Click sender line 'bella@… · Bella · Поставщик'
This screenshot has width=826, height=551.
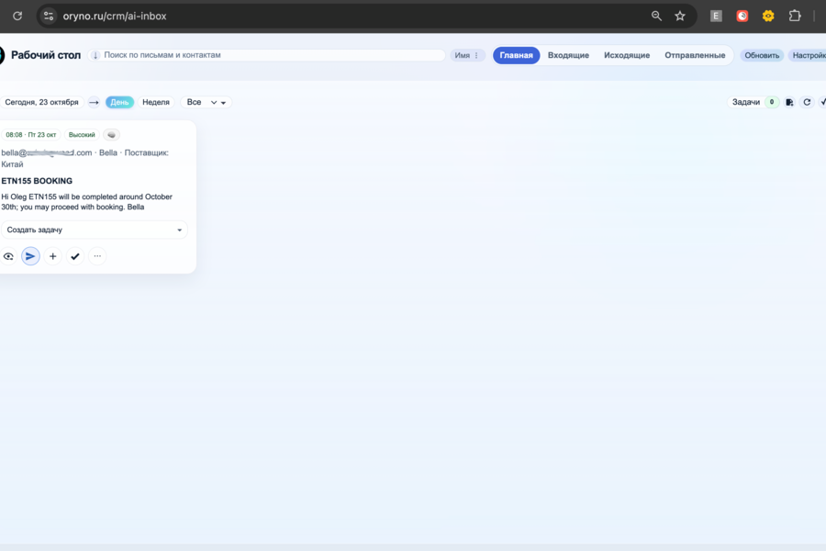[84, 158]
